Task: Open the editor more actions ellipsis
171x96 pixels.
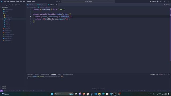Action: [169, 5]
